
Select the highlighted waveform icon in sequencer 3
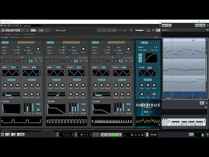click(x=121, y=61)
